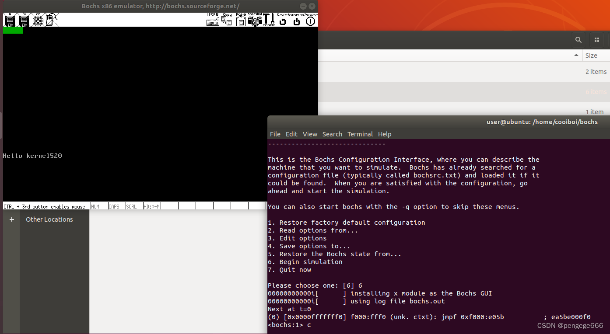Click the '7. Quit now' line in terminal
The image size is (610, 334).
coord(289,270)
